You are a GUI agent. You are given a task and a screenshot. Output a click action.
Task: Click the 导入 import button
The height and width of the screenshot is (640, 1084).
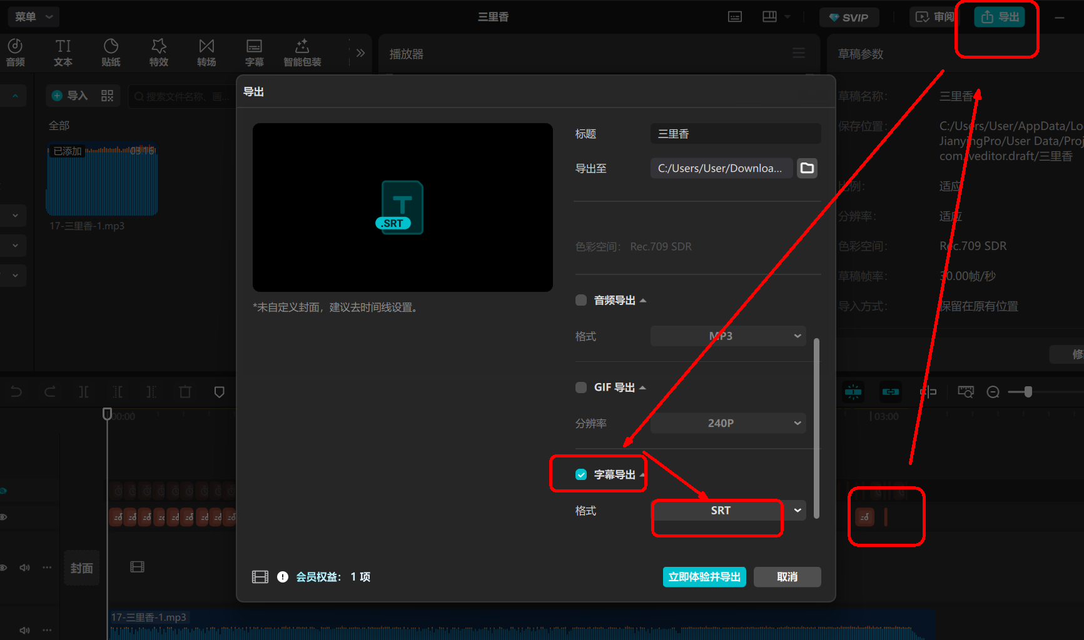pos(69,96)
